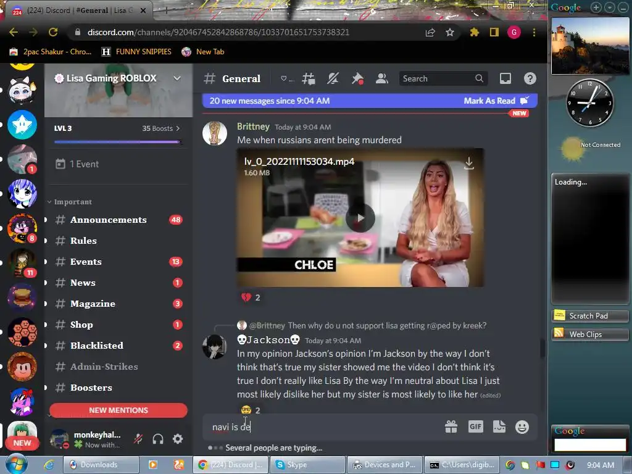Open the New Tab bookmark
The width and height of the screenshot is (632, 474).
[x=202, y=52]
